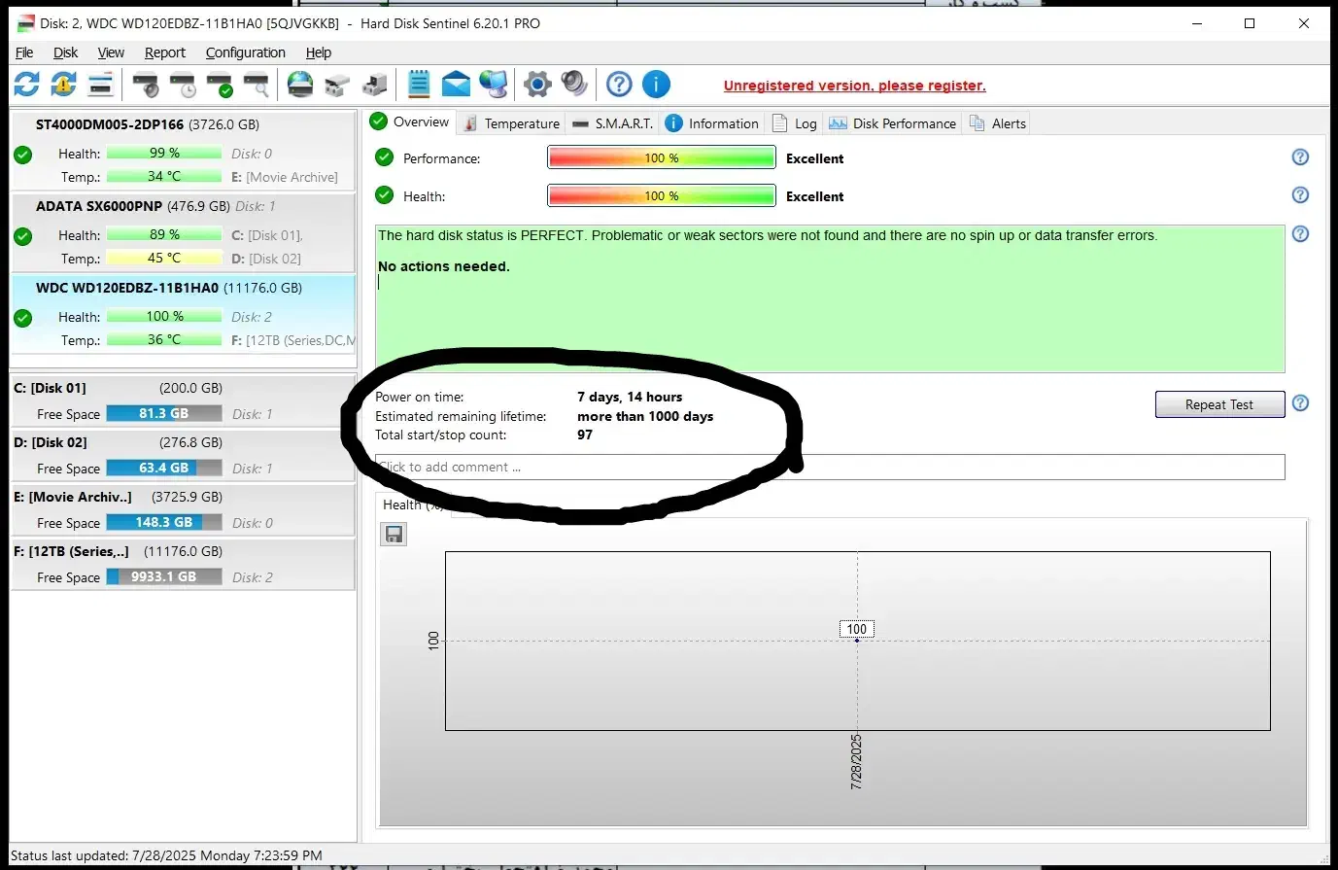Click the 'Unregistered version, please register' link
This screenshot has height=870, width=1338.
coord(854,86)
